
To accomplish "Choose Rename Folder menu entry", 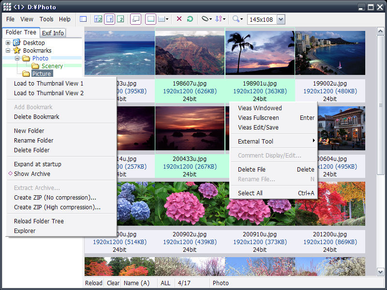I will coord(61,140).
